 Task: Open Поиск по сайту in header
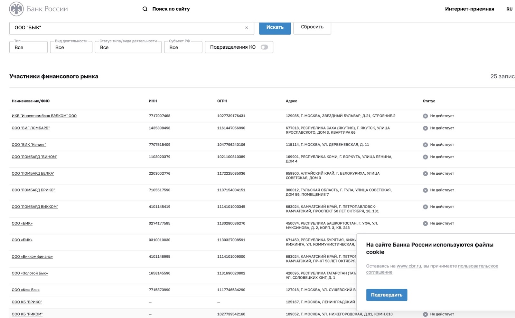click(x=171, y=9)
